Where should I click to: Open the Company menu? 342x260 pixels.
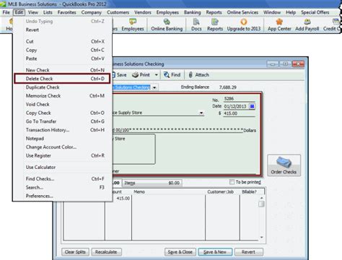[91, 12]
